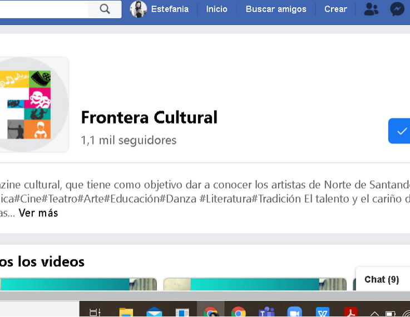Click the 1,1 mil seguidores text

pos(129,140)
